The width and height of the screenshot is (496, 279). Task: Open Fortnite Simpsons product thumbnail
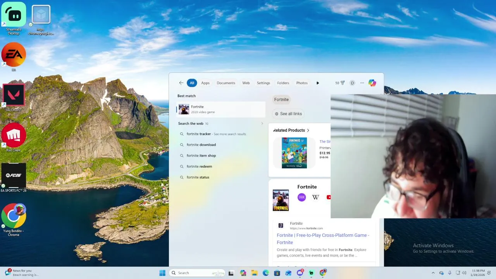point(294,153)
